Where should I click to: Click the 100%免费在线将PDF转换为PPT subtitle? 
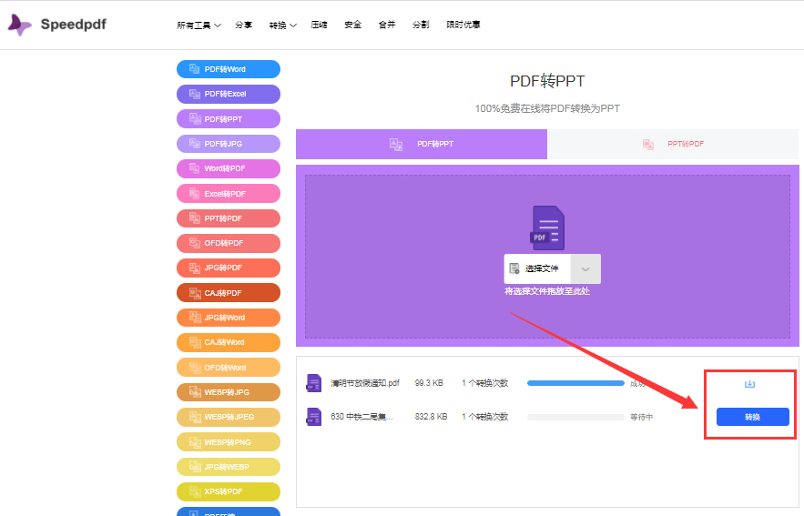(547, 108)
